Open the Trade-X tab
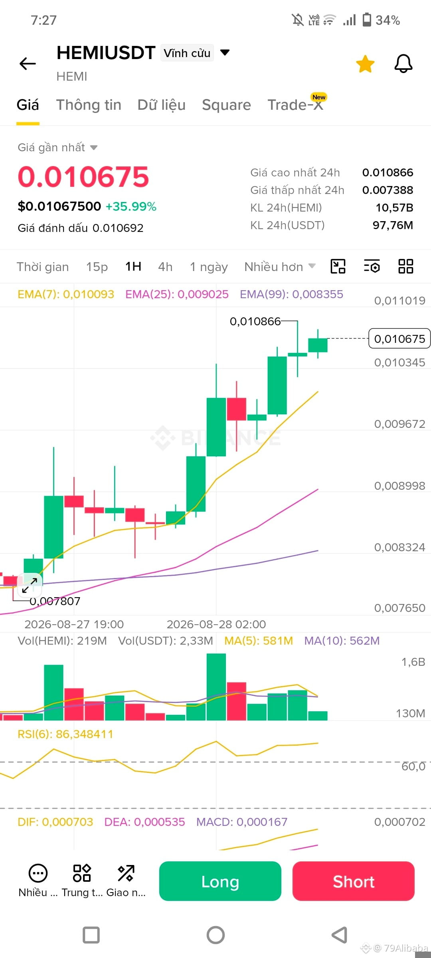 [295, 105]
